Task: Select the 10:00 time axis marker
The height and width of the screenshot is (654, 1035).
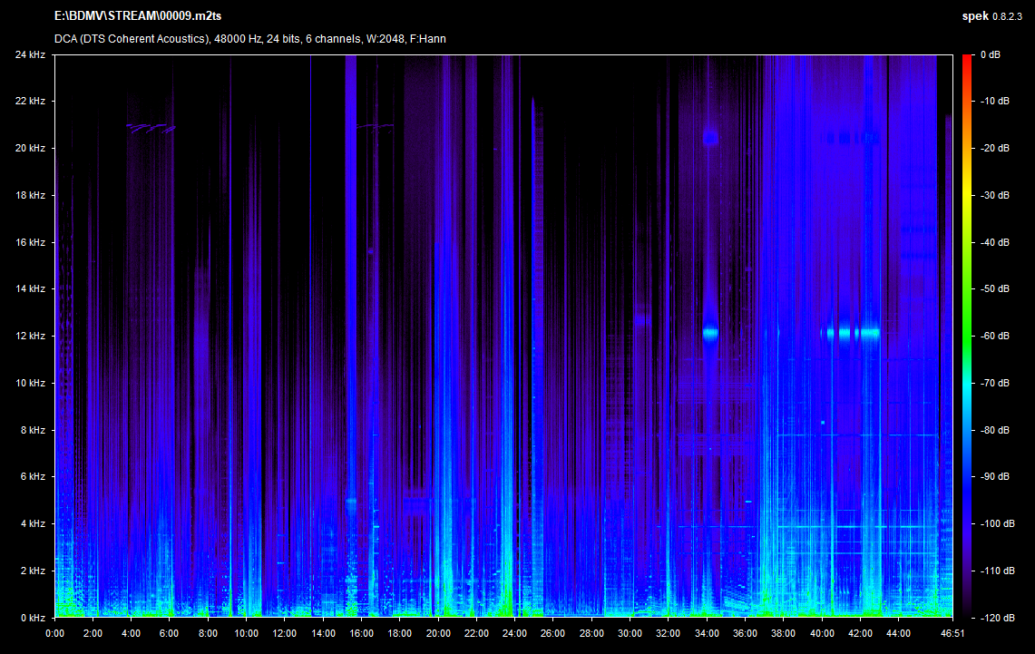Action: [246, 633]
